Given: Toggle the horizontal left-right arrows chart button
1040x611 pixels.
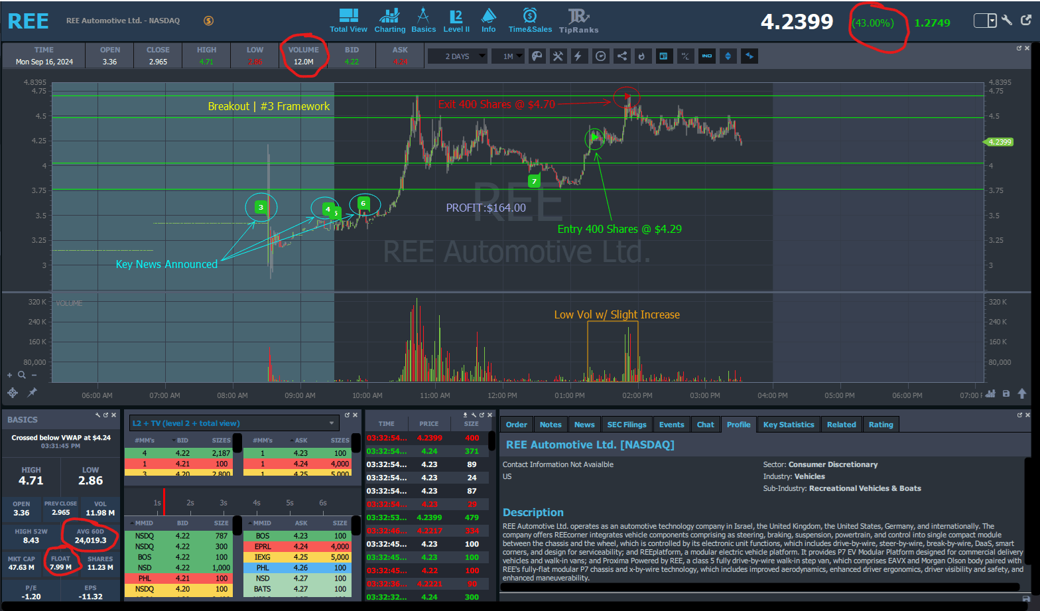Looking at the screenshot, I should click(x=749, y=56).
